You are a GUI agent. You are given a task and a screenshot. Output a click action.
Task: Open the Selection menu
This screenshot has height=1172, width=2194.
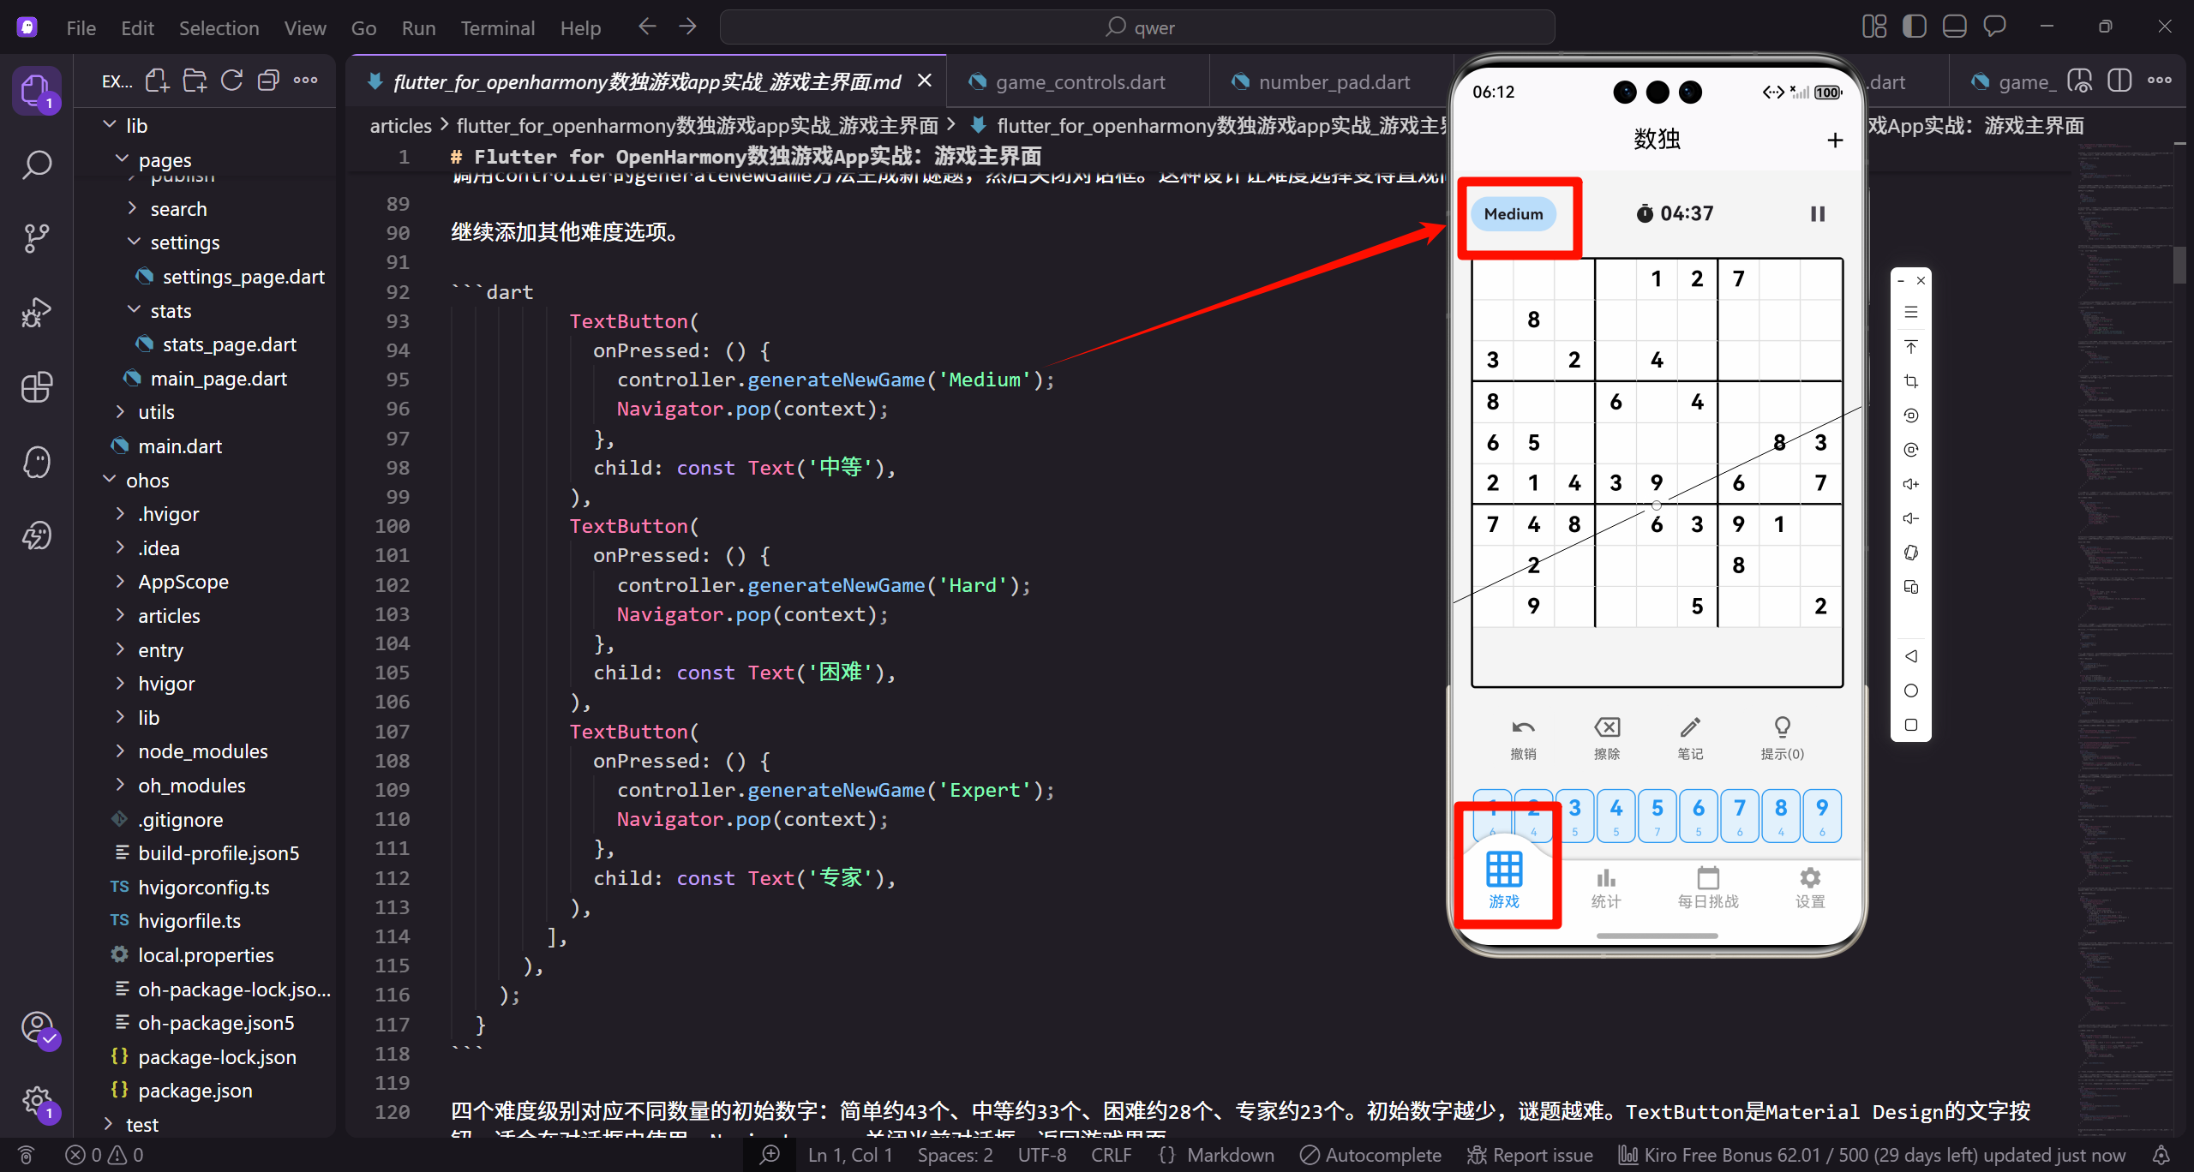(219, 28)
